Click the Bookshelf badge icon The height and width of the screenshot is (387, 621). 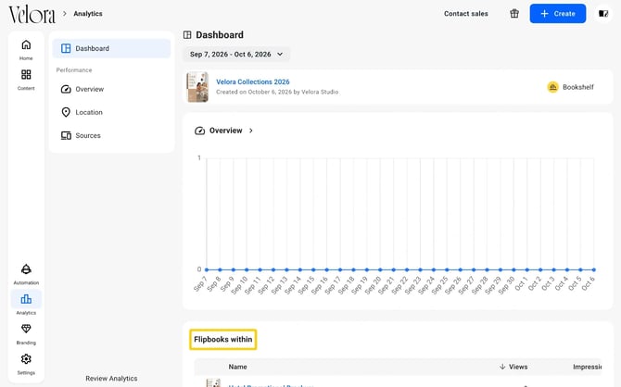[553, 87]
